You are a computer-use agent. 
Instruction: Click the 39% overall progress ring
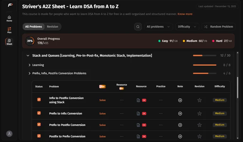(x=30, y=41)
